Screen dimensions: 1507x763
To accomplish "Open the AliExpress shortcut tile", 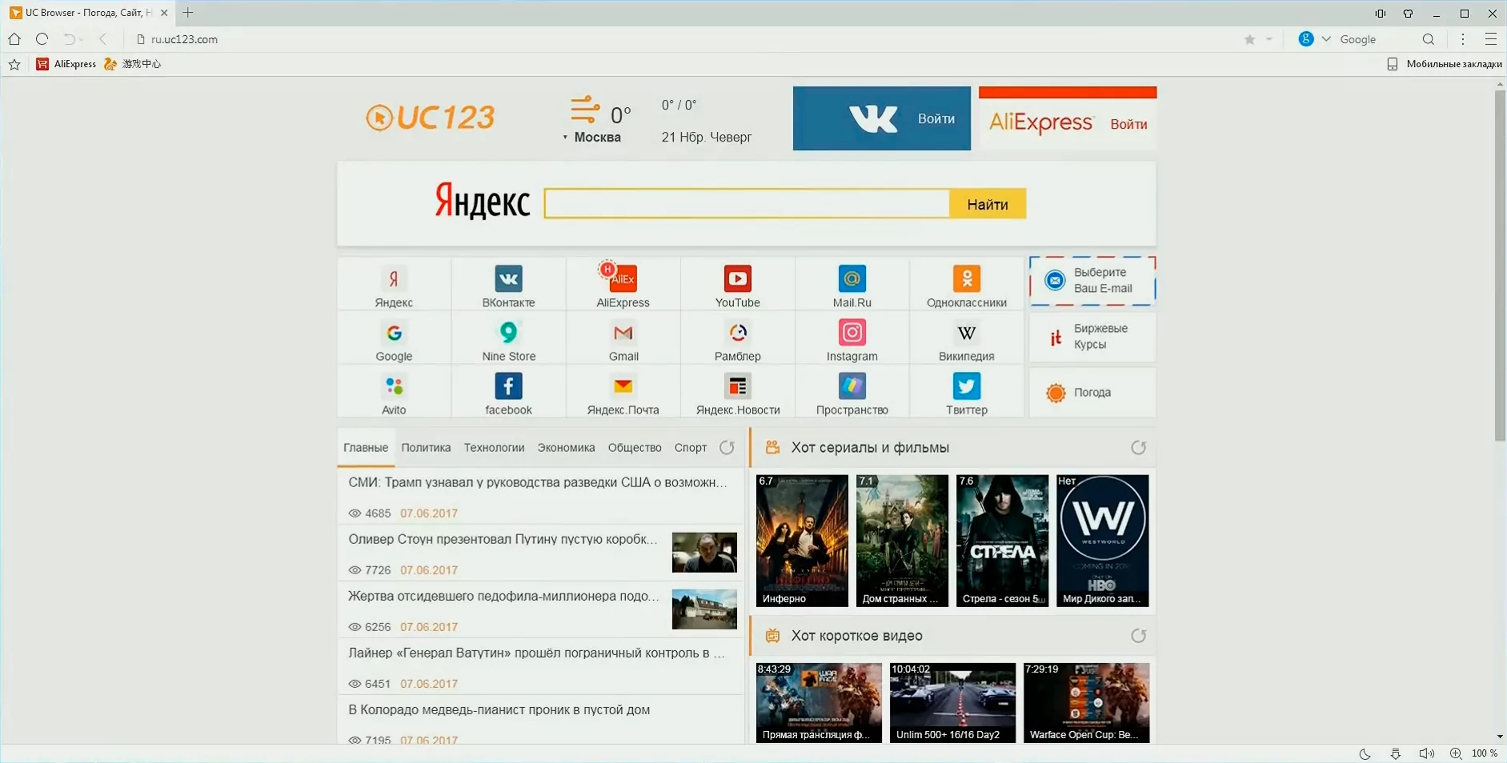I will (x=623, y=284).
